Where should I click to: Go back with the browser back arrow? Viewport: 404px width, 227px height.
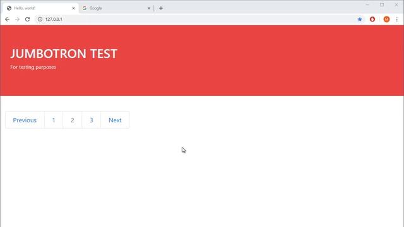coord(7,20)
